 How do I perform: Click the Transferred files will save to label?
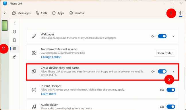(59, 49)
